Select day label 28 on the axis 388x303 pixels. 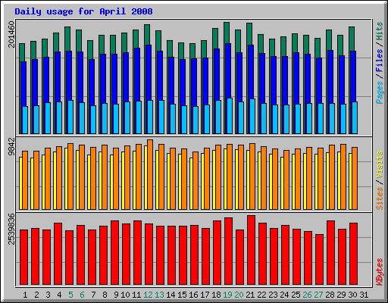click(x=330, y=295)
